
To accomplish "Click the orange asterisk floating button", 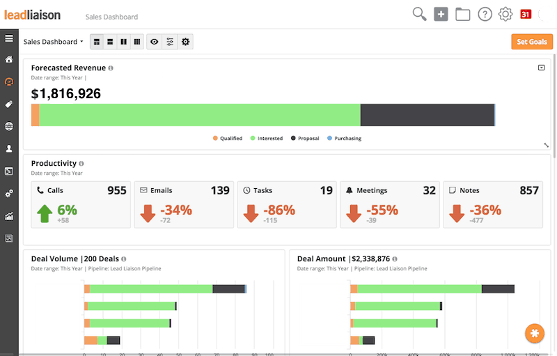I will tap(535, 333).
